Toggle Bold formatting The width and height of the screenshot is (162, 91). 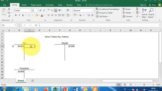click(x=16, y=15)
